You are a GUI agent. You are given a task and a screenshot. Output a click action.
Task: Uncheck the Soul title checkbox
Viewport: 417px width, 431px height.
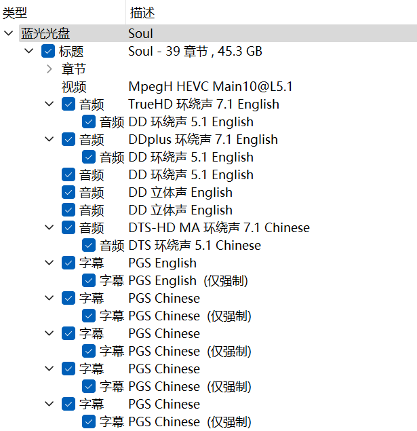click(x=48, y=52)
